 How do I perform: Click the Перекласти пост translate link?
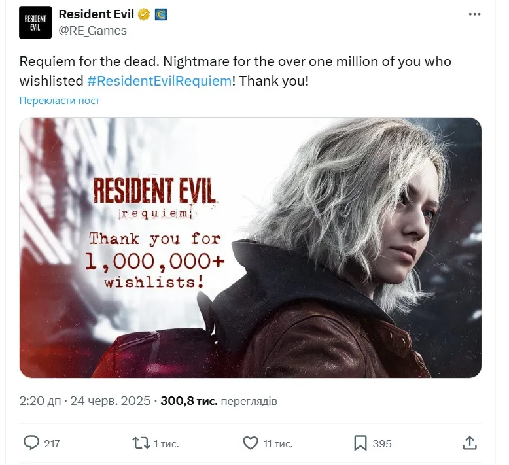coord(60,101)
